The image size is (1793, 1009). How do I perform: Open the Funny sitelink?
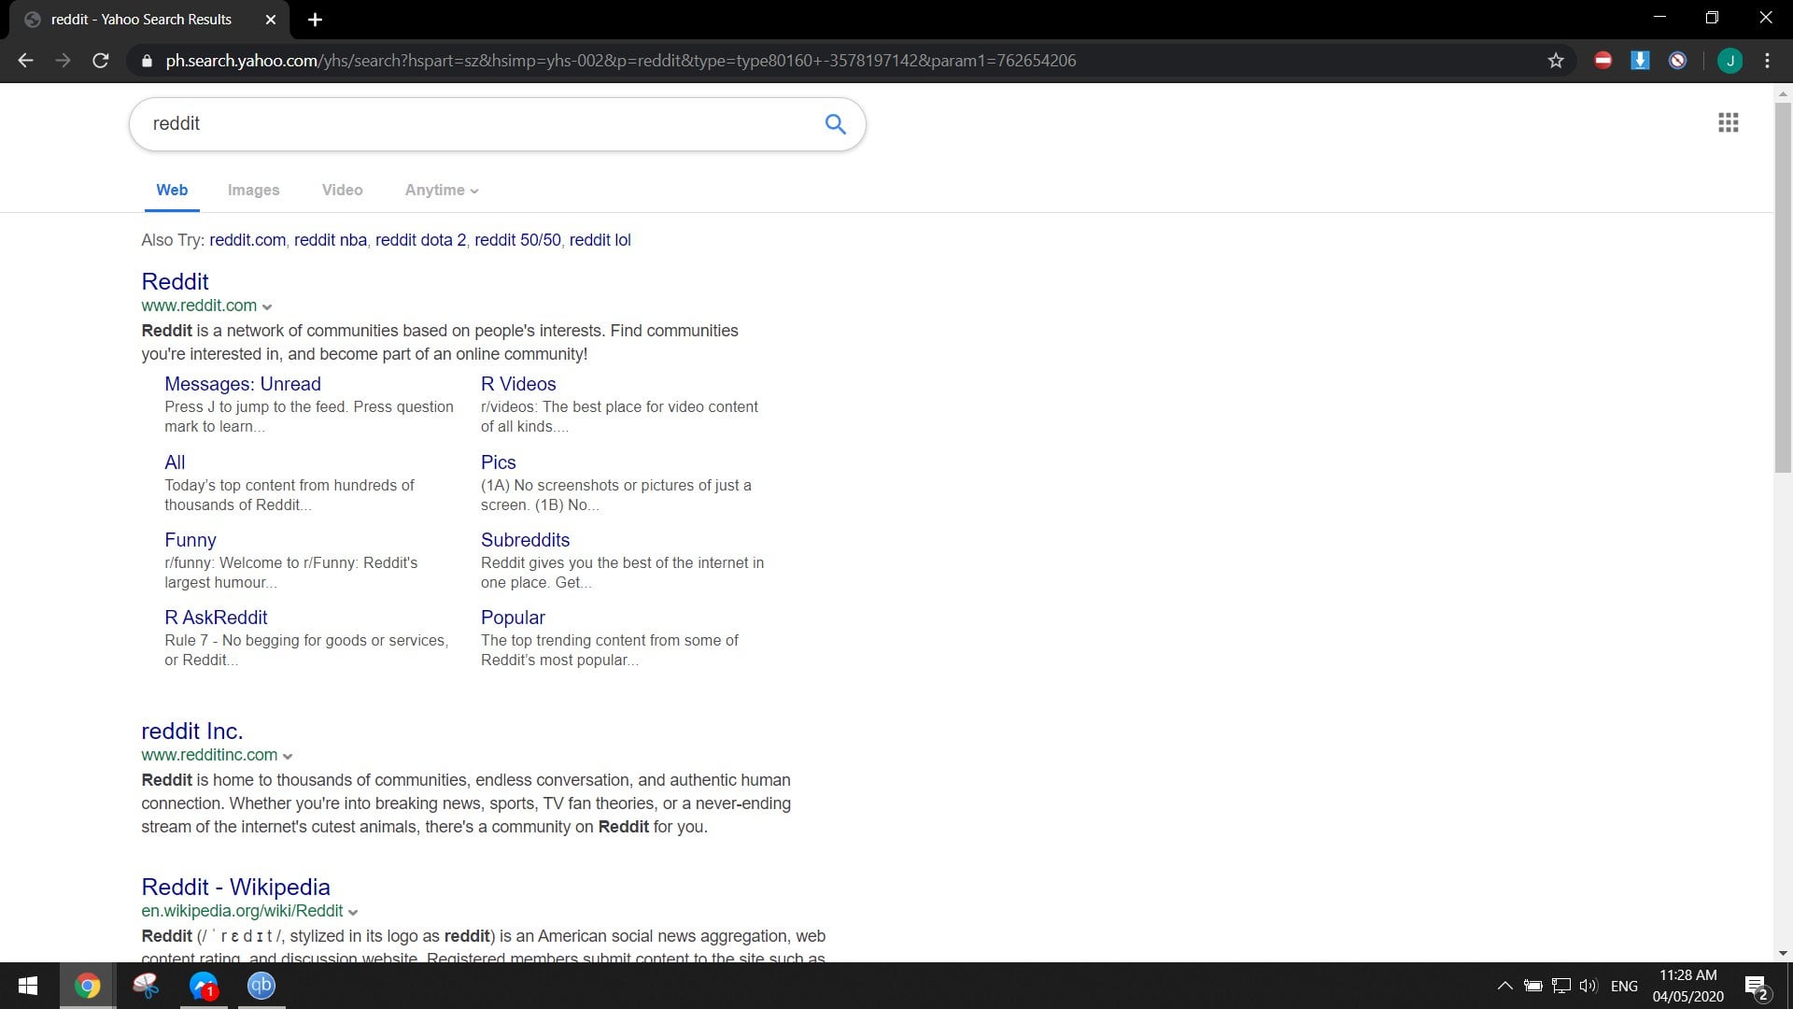click(191, 540)
